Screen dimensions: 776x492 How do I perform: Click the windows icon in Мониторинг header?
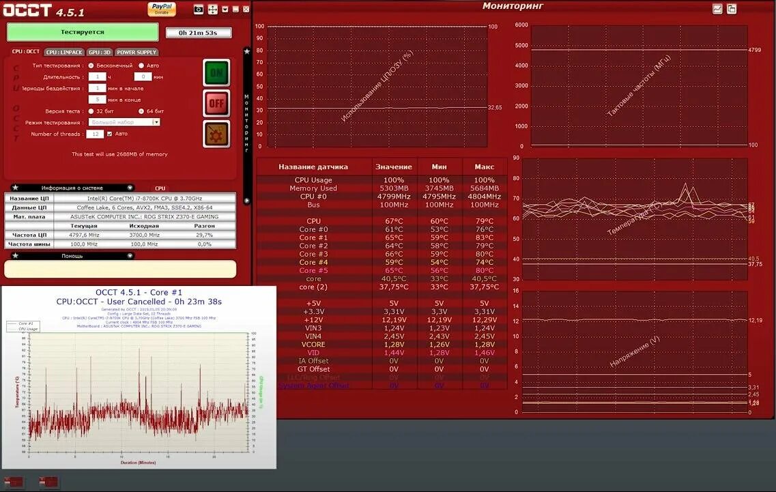tap(732, 8)
